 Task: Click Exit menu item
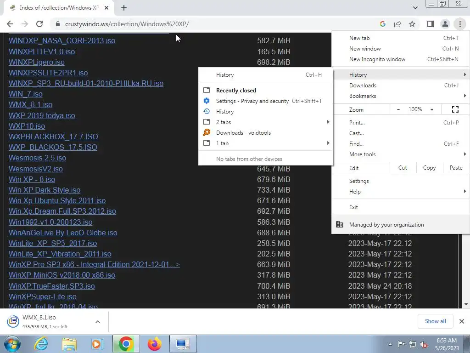400,207
